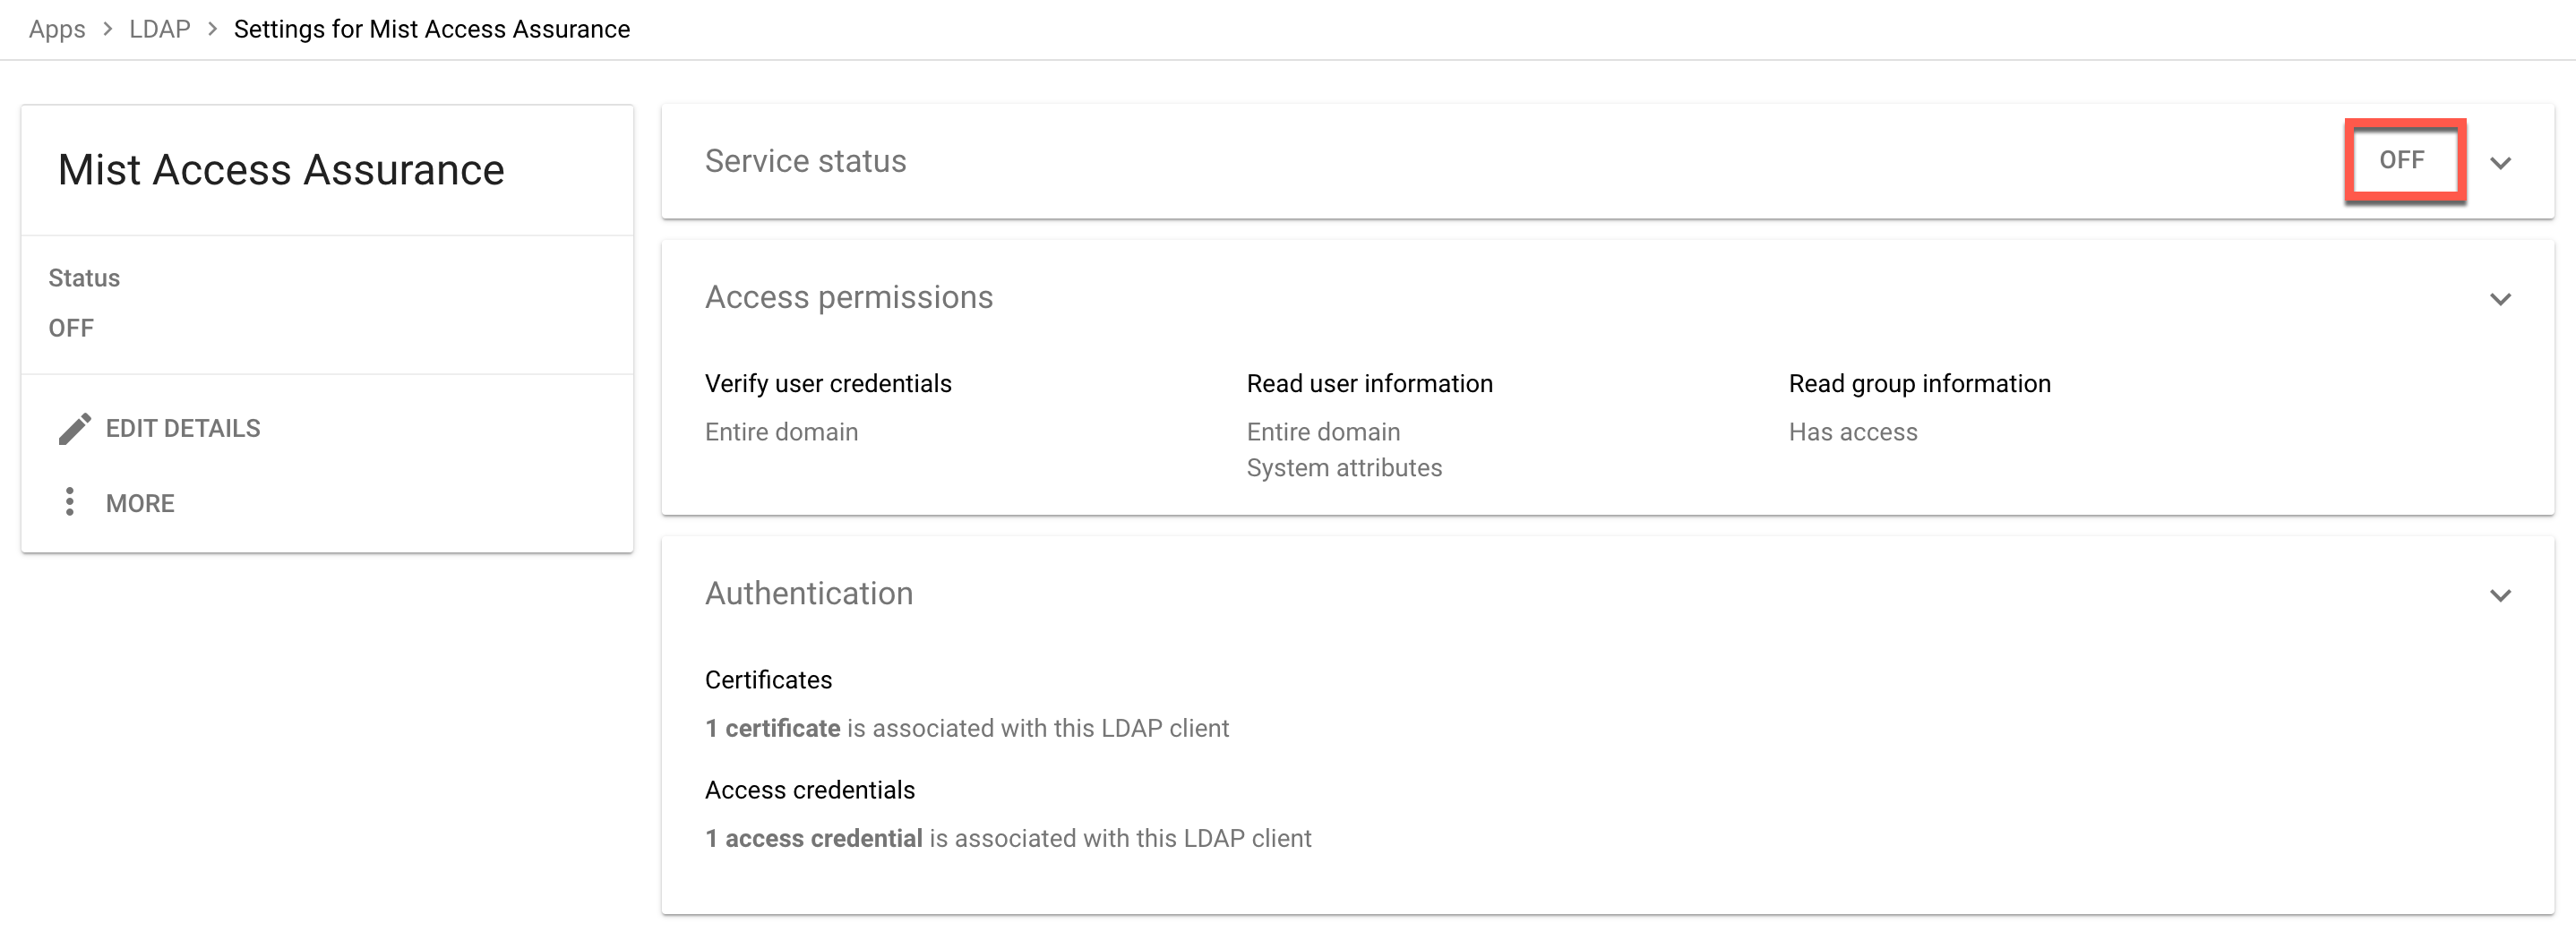The height and width of the screenshot is (940, 2576).
Task: Click the 1 access credential text
Action: click(813, 838)
